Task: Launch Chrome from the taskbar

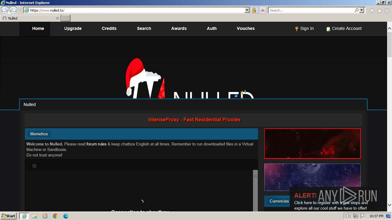Action: 55,216
